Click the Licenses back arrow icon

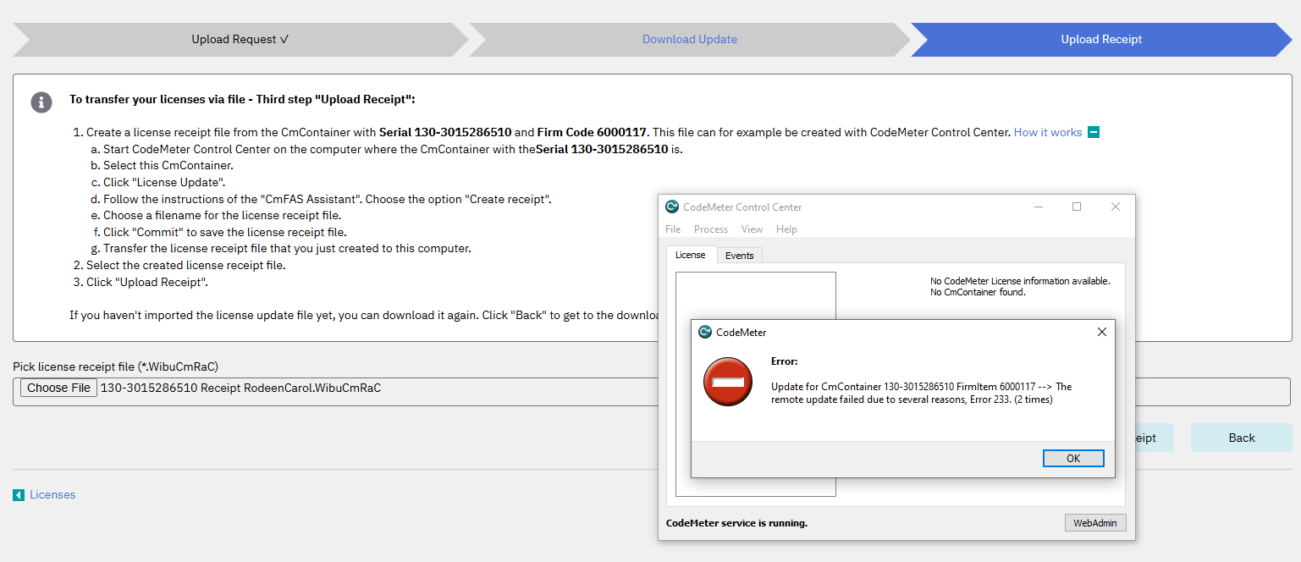point(19,495)
